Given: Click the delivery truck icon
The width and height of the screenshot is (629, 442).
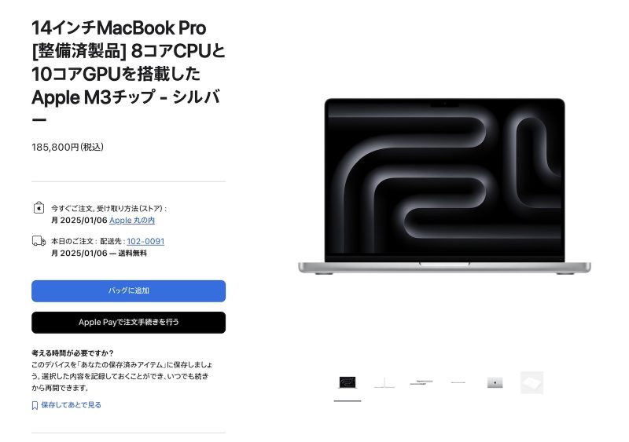Looking at the screenshot, I should (39, 241).
